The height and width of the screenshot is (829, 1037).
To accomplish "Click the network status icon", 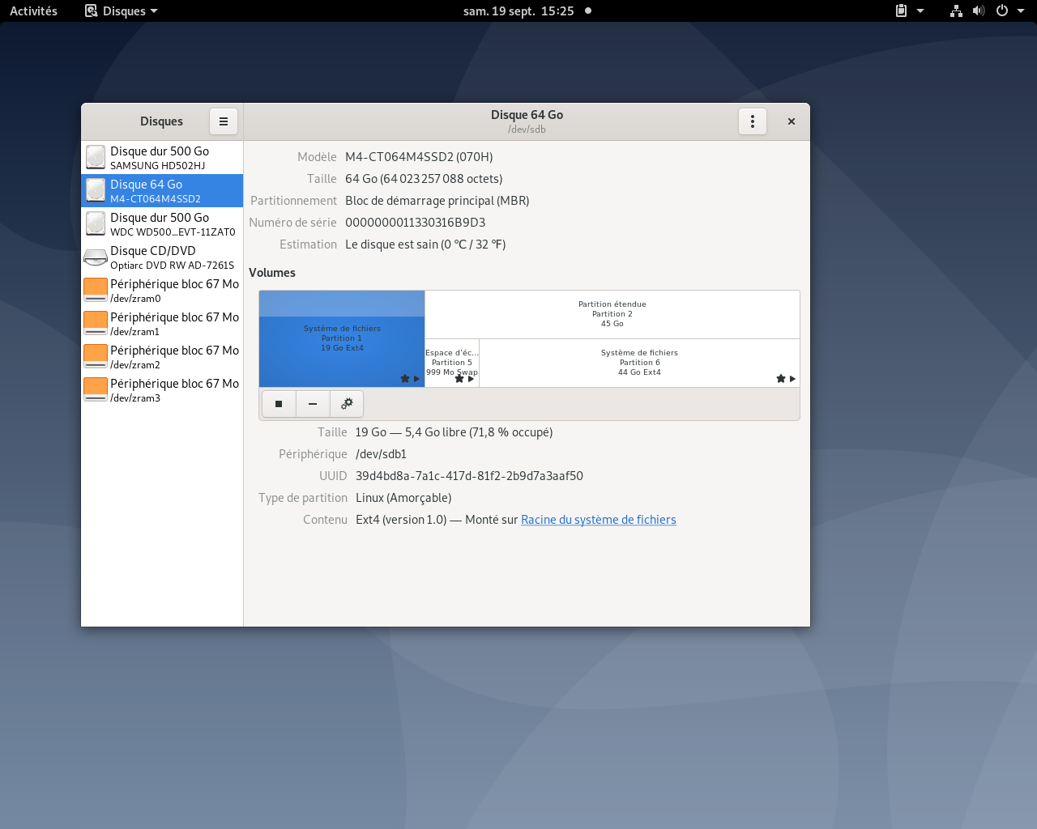I will (x=956, y=11).
